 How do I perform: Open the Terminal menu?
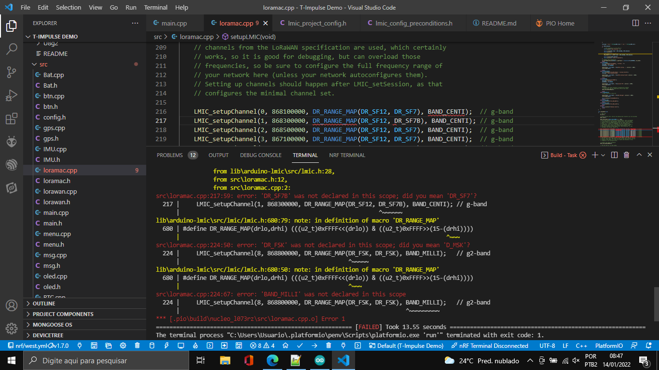pyautogui.click(x=155, y=7)
